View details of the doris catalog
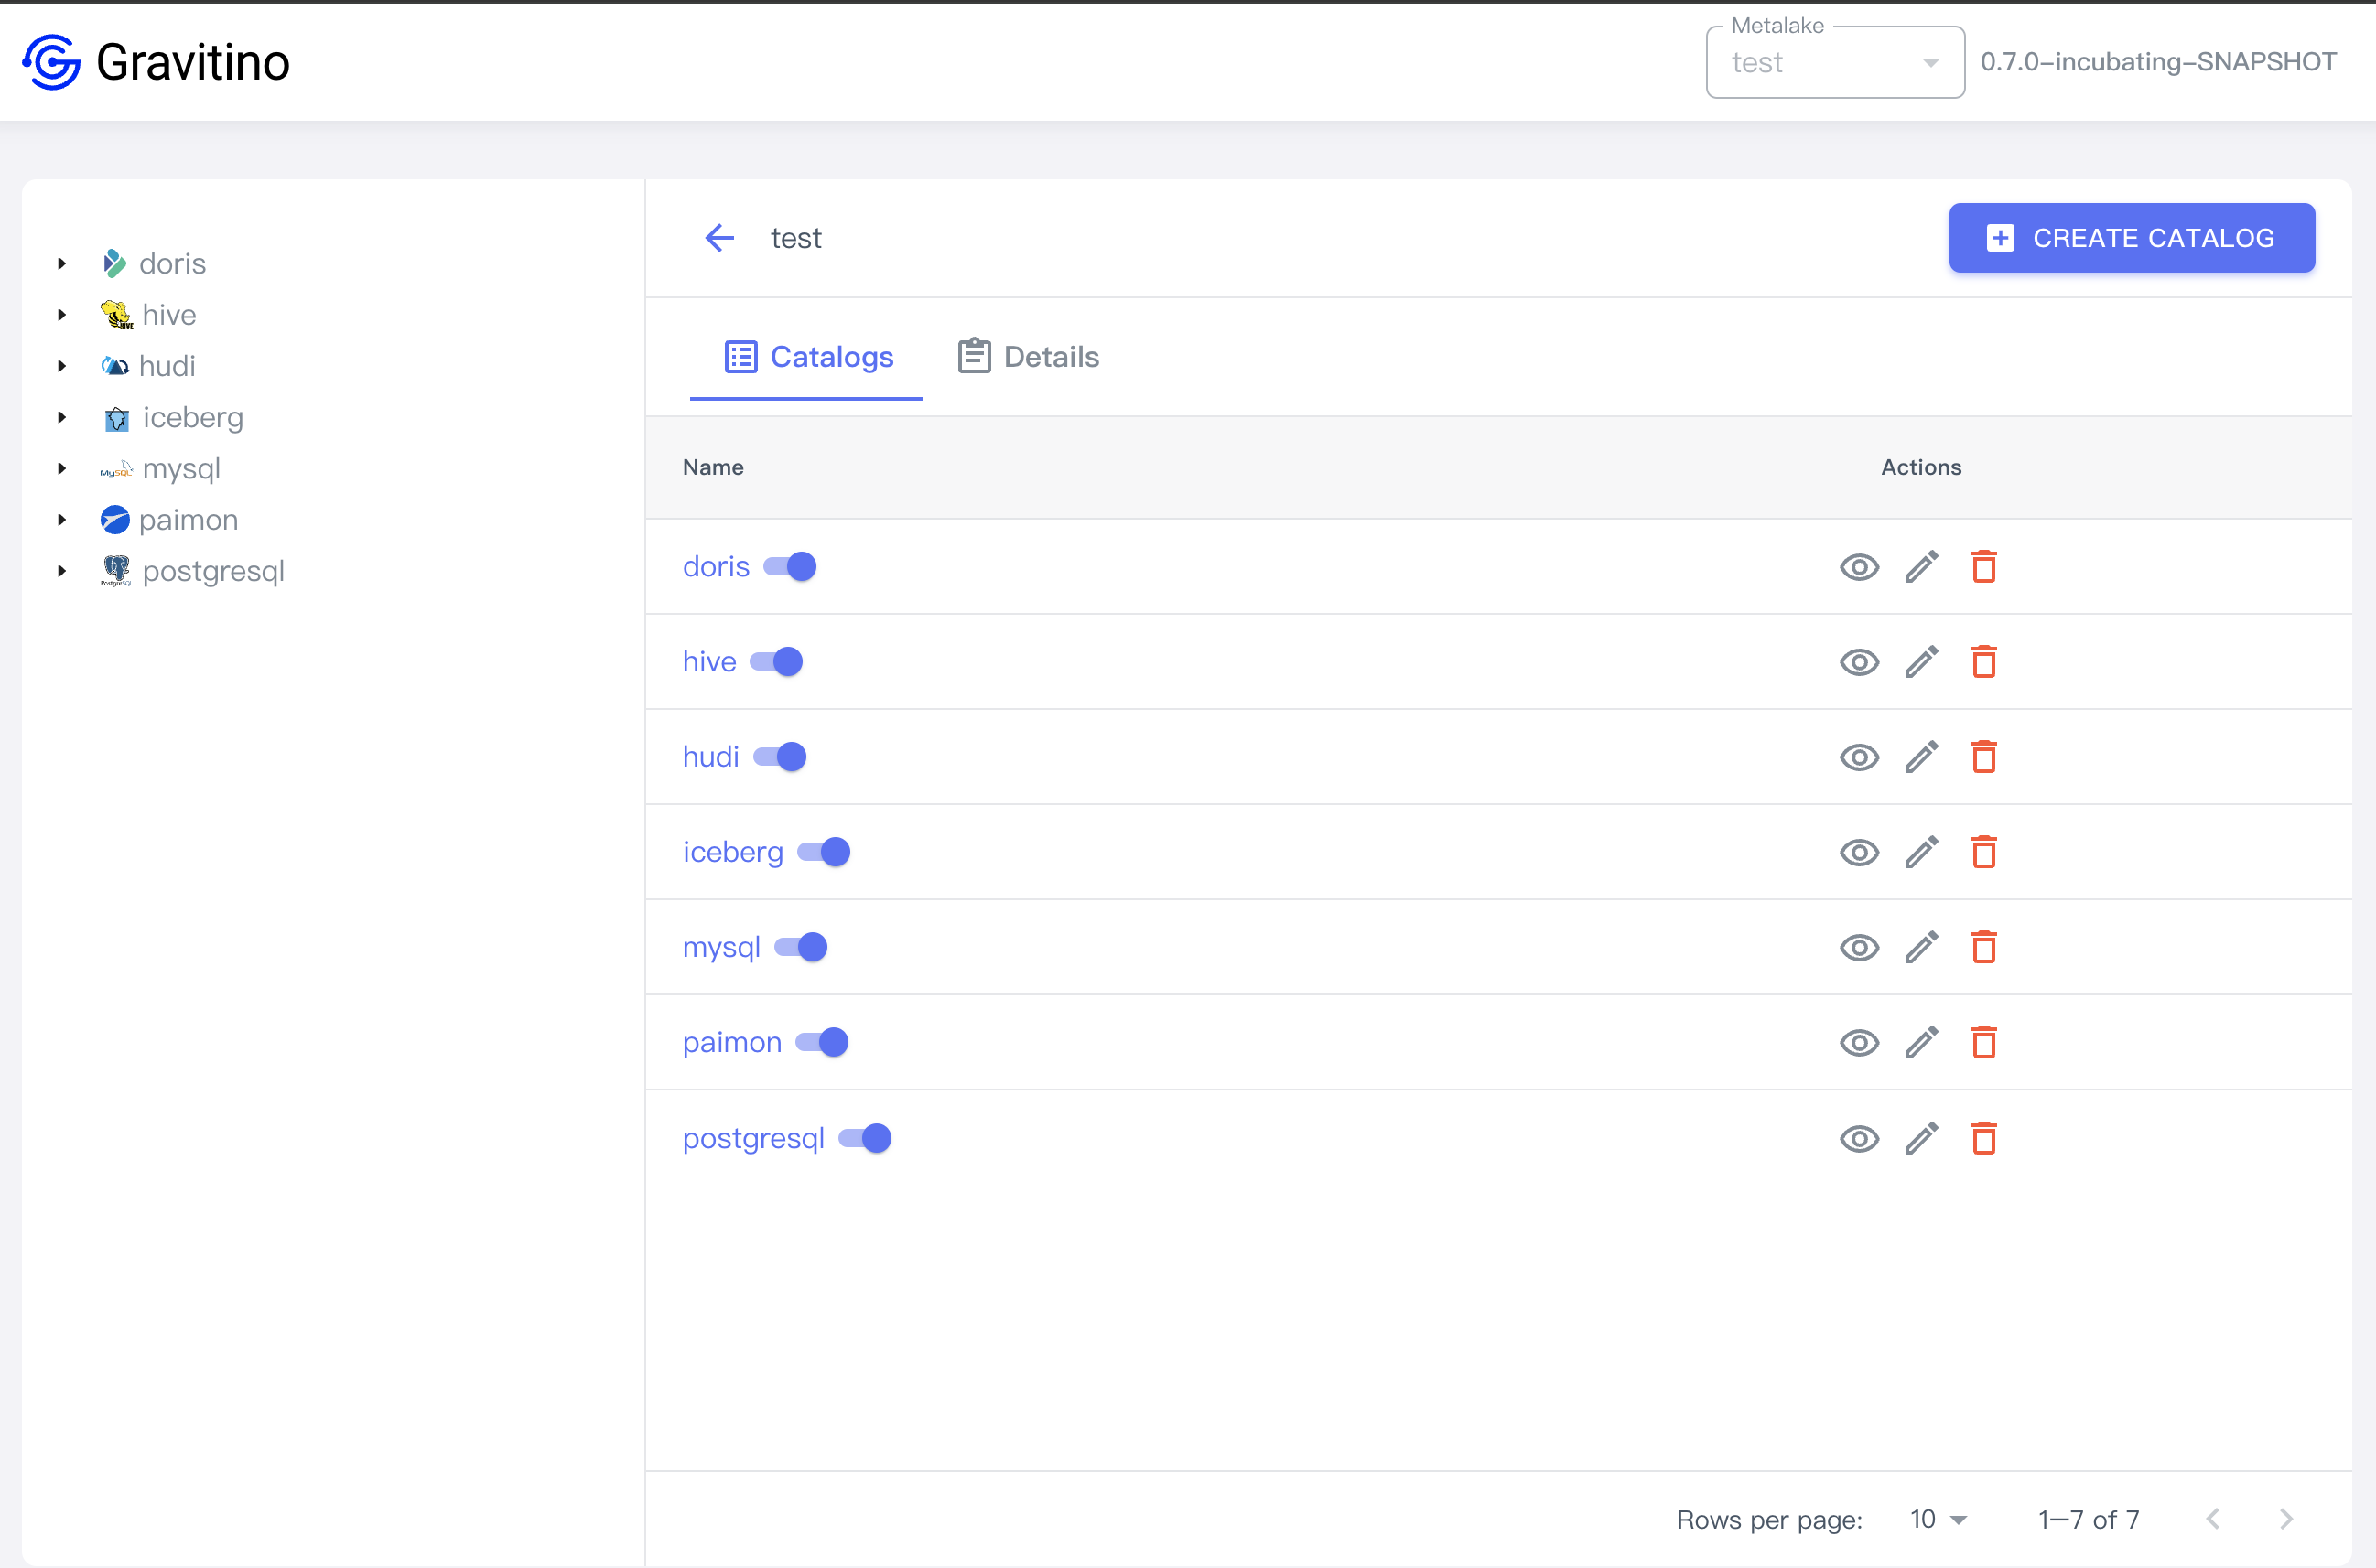 point(1859,567)
